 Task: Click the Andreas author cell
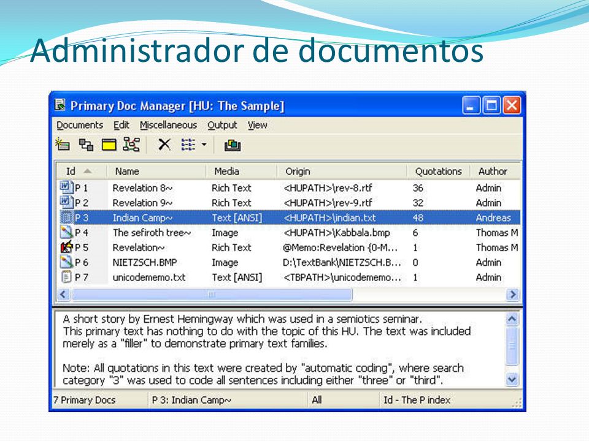pyautogui.click(x=493, y=217)
